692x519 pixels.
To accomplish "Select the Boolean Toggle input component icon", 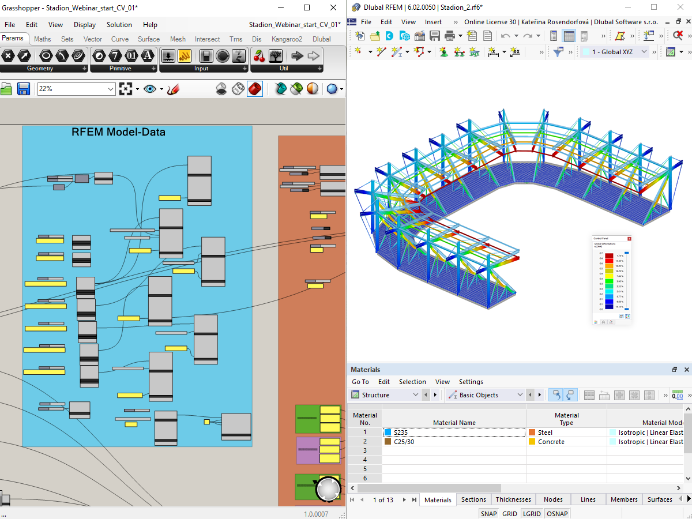I will pyautogui.click(x=206, y=56).
